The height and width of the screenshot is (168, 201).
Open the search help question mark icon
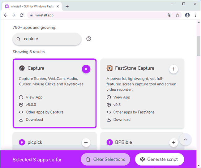pyautogui.click(x=89, y=39)
